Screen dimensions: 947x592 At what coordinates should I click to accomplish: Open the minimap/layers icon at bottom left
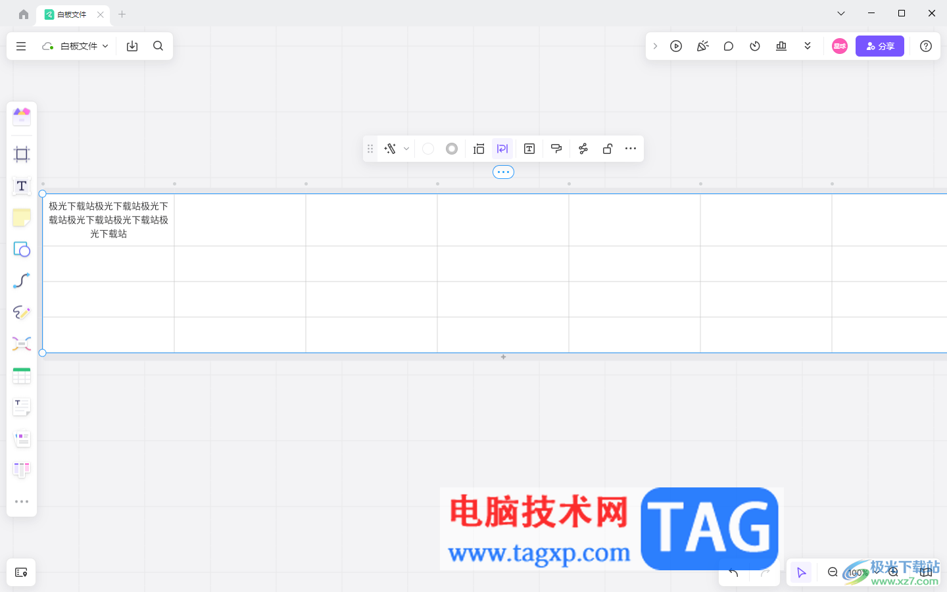pos(21,572)
